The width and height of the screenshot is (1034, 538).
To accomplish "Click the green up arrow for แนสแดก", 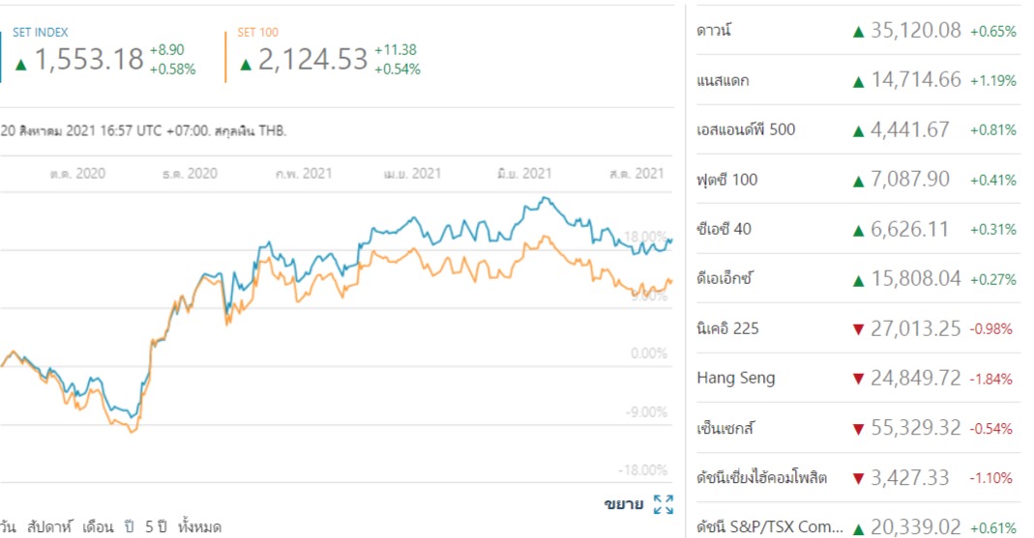I will pos(857,81).
